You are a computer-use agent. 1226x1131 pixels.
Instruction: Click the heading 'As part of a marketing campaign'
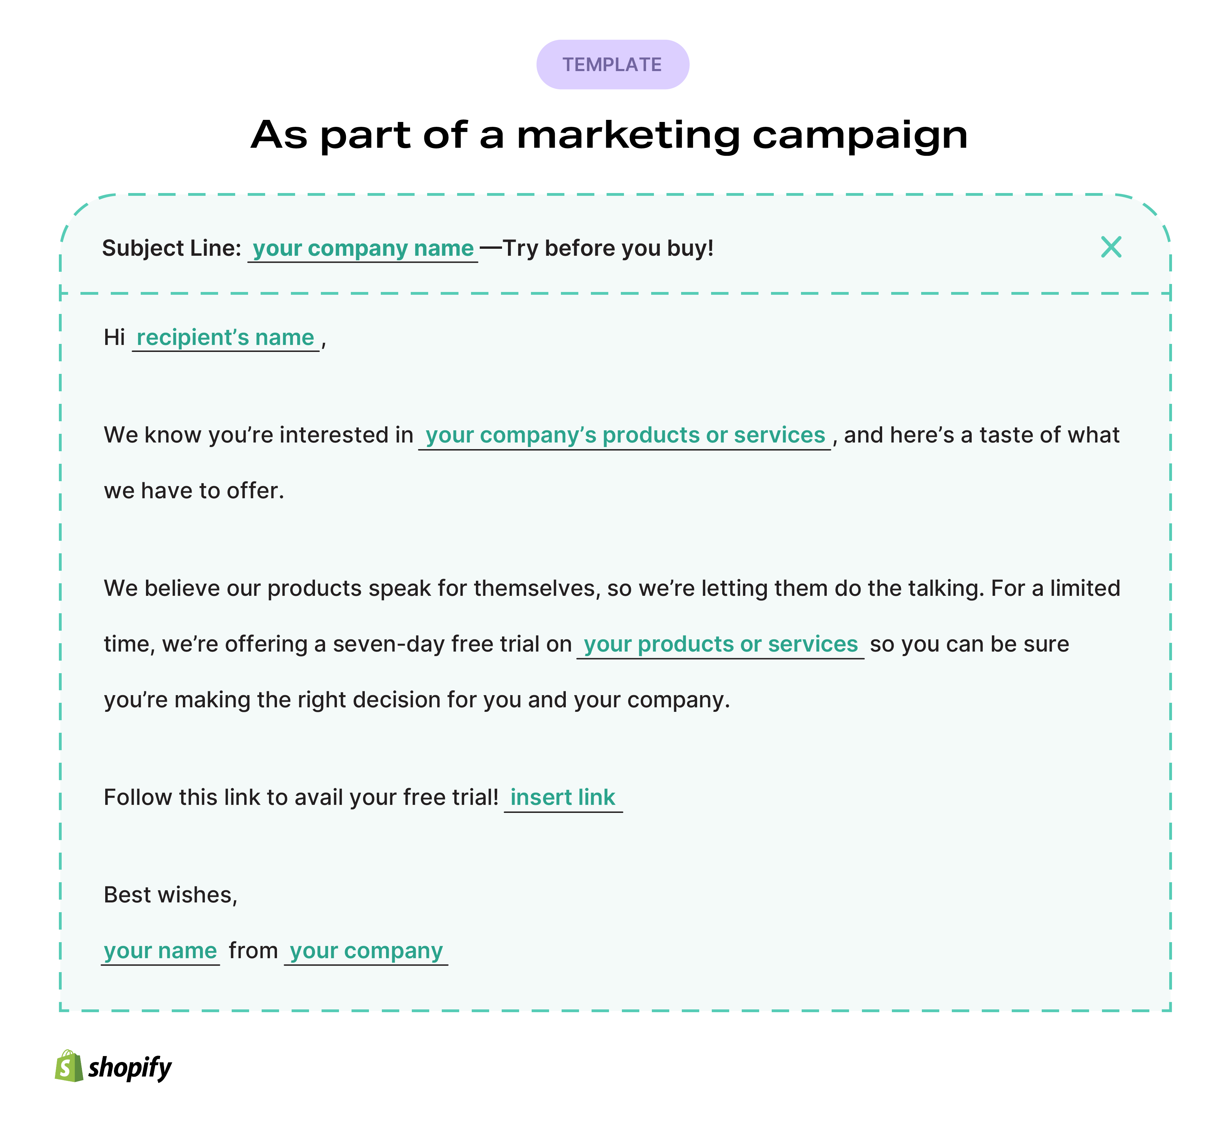(x=610, y=135)
